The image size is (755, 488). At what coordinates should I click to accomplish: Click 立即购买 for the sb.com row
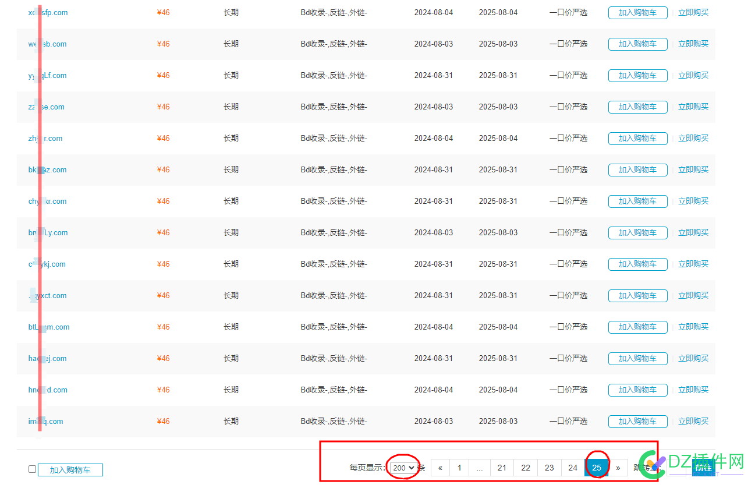pyautogui.click(x=693, y=44)
